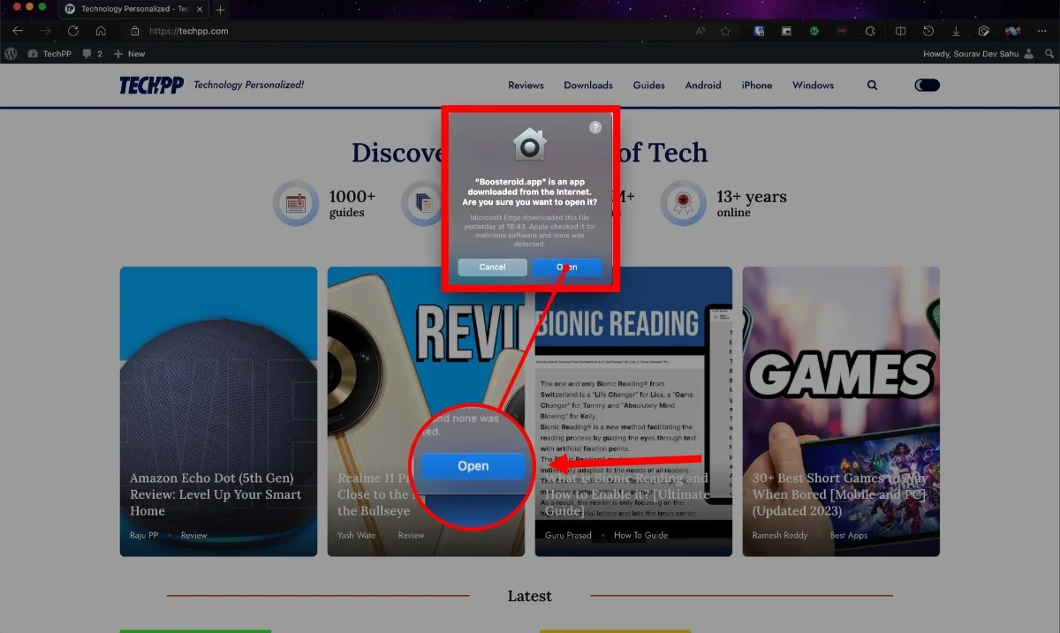Toggle the dark mode switch on TechPP
Screen dimensions: 1060x633
pyautogui.click(x=927, y=86)
